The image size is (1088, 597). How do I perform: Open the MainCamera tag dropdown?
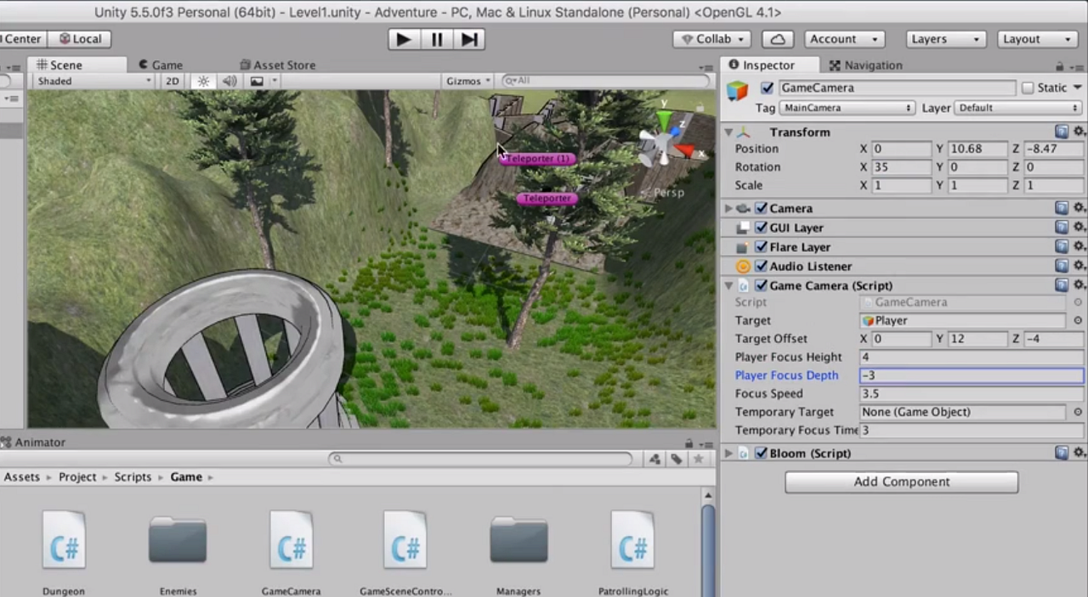pos(846,108)
